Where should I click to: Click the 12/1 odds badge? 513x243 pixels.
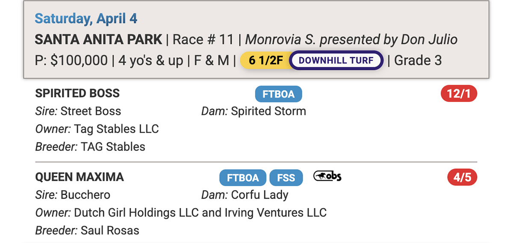click(x=458, y=94)
